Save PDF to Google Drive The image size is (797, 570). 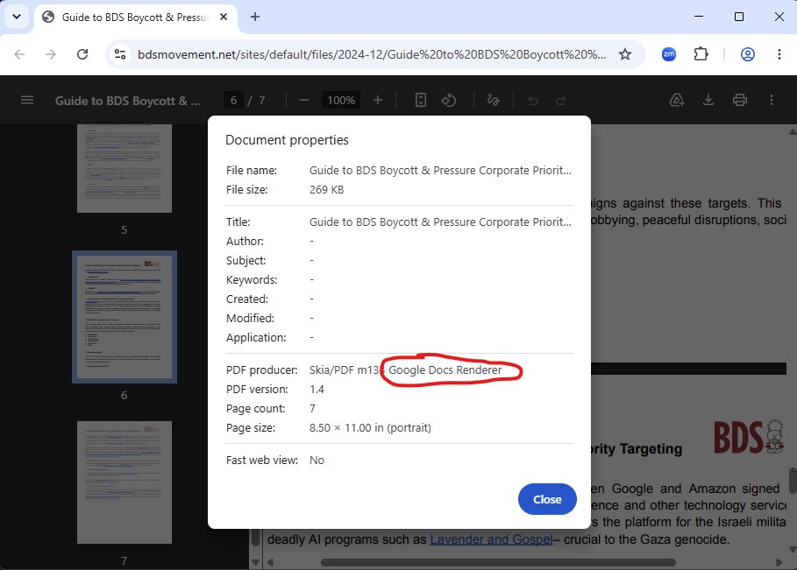point(677,100)
